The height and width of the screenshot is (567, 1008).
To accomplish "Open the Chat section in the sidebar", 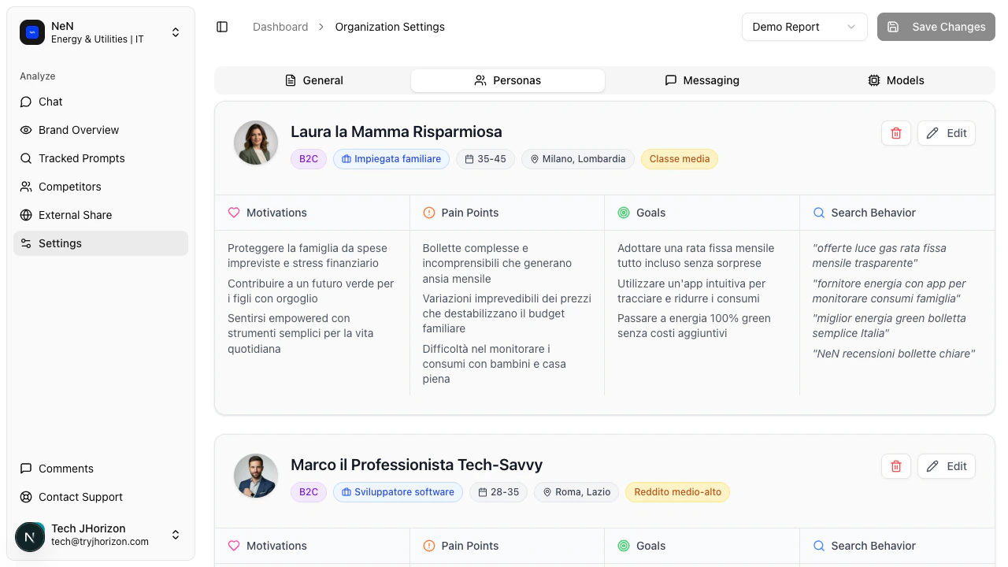I will [50, 102].
